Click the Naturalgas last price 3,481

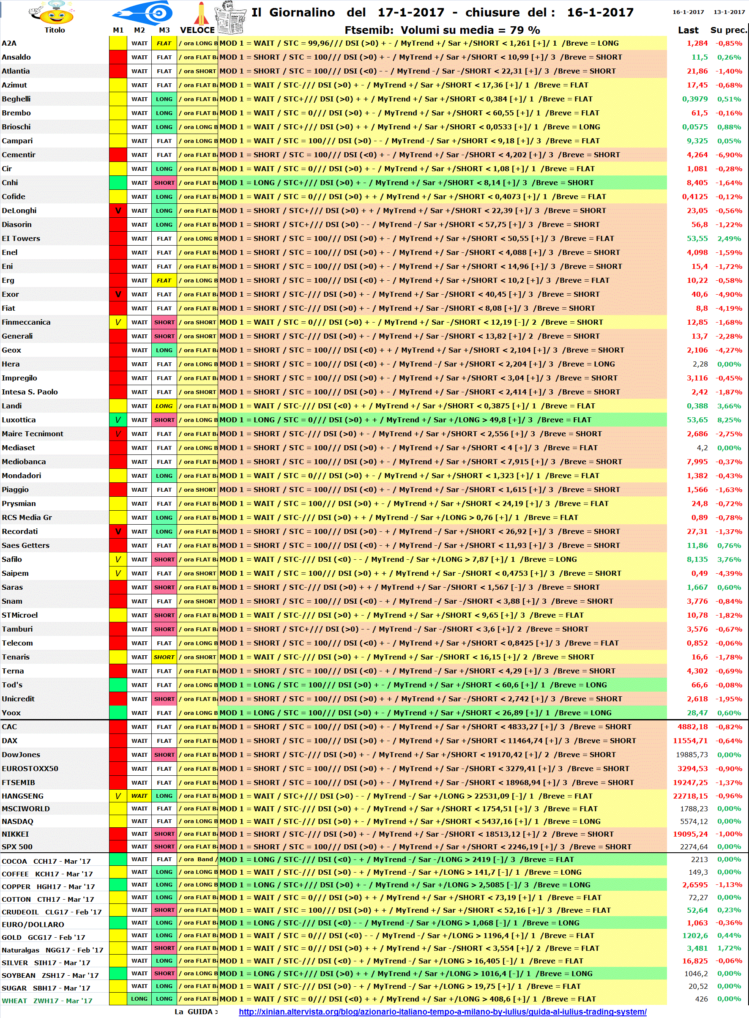tap(697, 948)
